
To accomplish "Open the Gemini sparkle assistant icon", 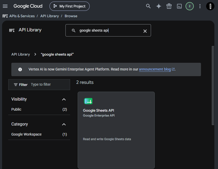I will point(159,6).
